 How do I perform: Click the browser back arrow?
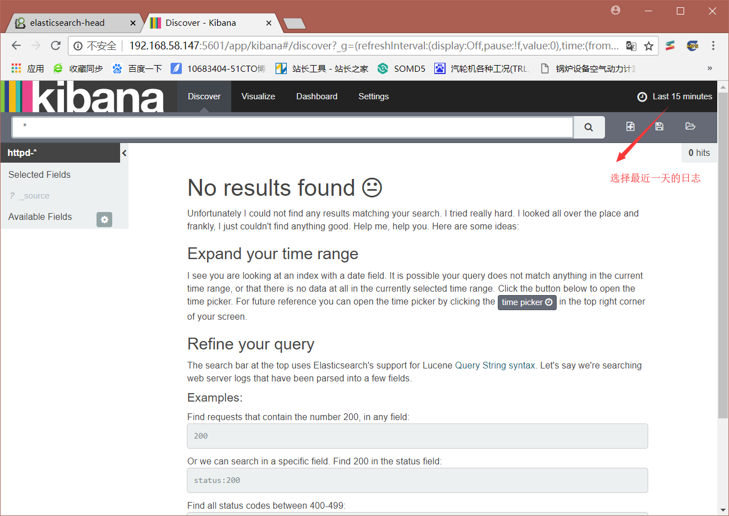(16, 46)
